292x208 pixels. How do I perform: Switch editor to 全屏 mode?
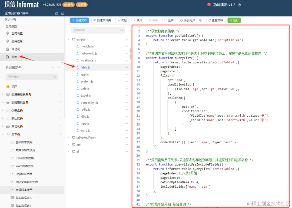click(169, 20)
